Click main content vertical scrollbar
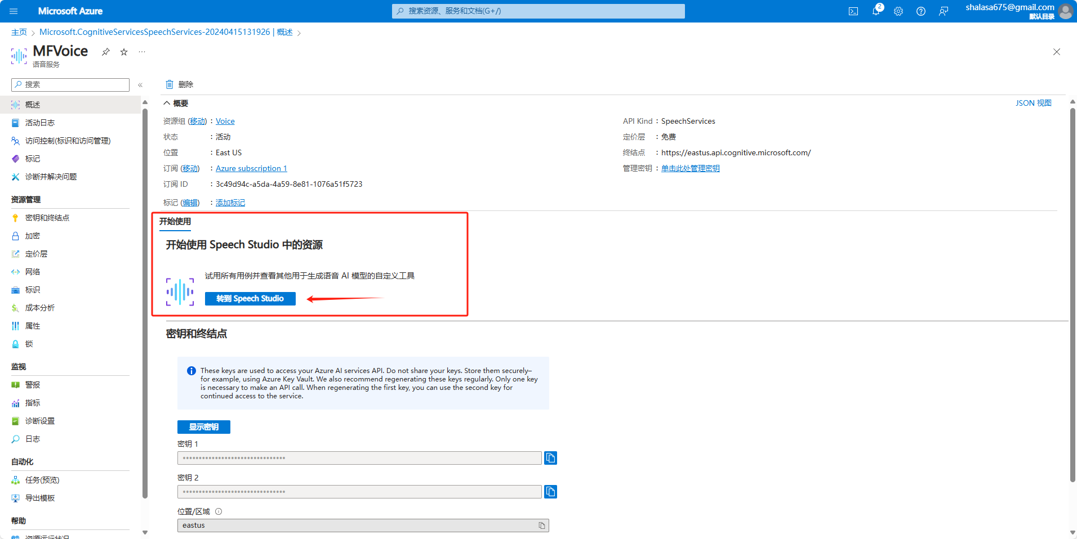The width and height of the screenshot is (1077, 539). point(1072,295)
